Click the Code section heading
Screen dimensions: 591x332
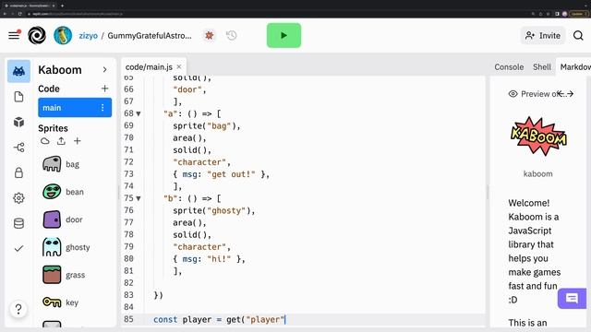pos(49,89)
